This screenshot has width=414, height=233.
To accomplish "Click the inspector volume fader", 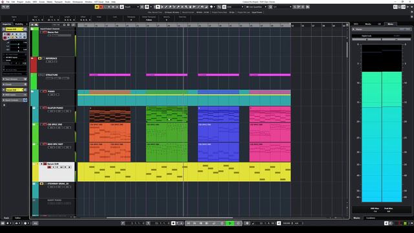I will 18,44.
